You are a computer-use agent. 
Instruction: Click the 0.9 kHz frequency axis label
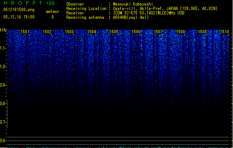pyautogui.click(x=3, y=85)
